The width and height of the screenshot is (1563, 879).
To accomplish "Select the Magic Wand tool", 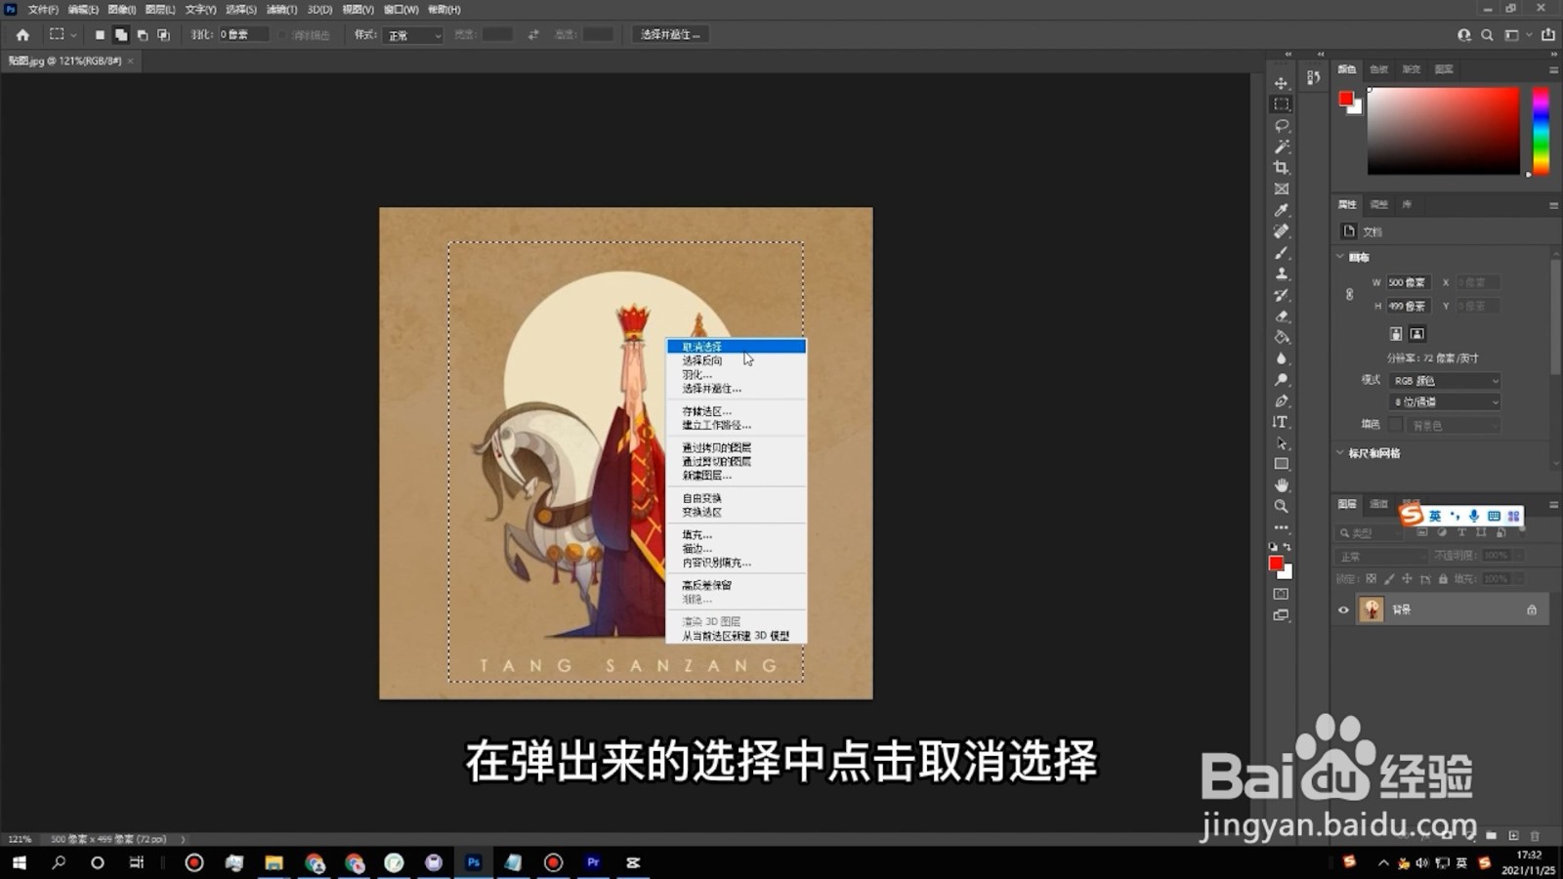I will click(x=1282, y=146).
